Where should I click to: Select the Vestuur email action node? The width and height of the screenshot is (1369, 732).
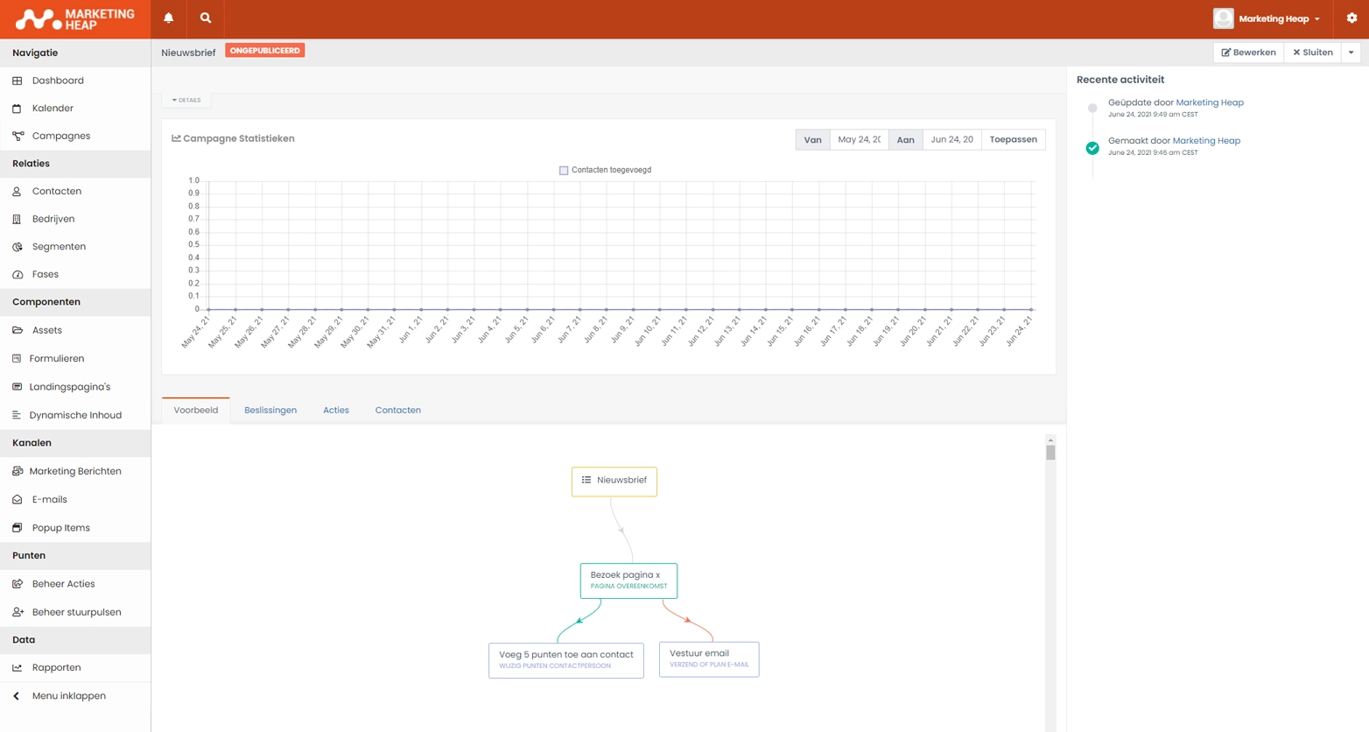pos(709,659)
